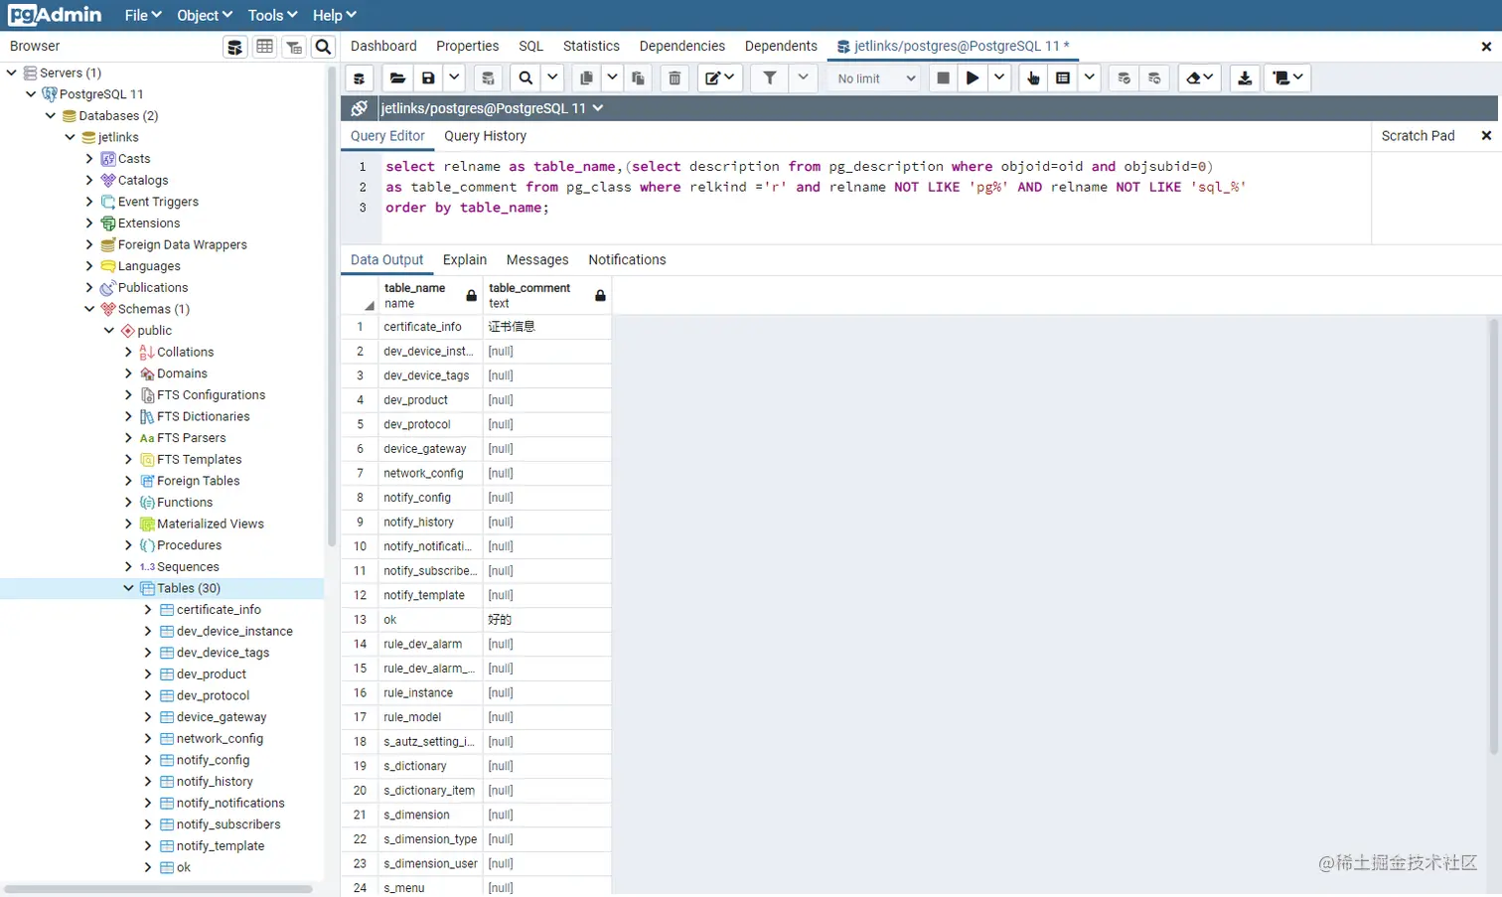Click the Search Objects magnifier in Browser
This screenshot has height=897, width=1502.
pos(323,47)
